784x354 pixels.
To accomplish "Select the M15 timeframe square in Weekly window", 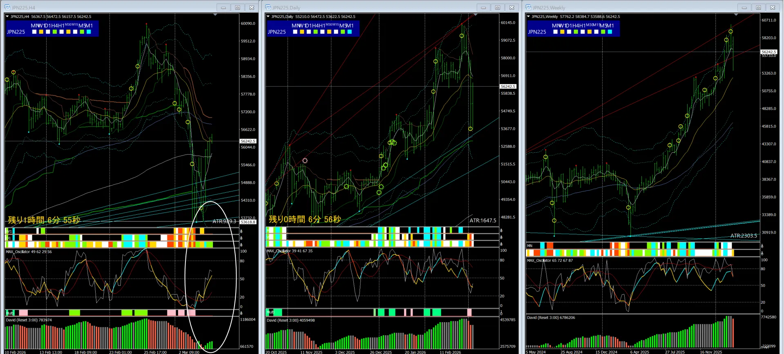I will (x=596, y=32).
